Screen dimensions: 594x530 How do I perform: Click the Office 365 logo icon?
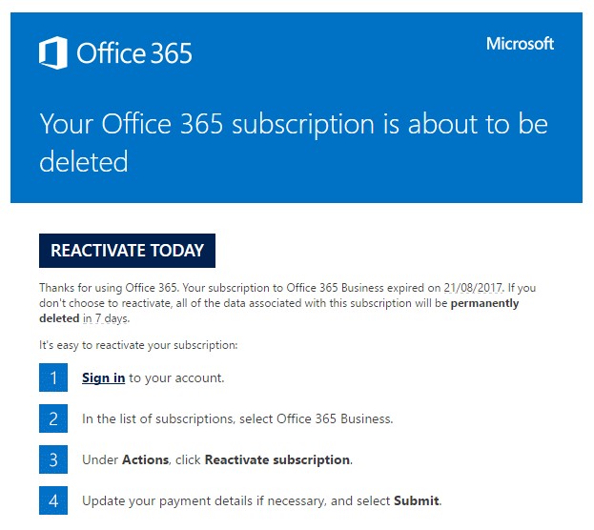tap(53, 52)
